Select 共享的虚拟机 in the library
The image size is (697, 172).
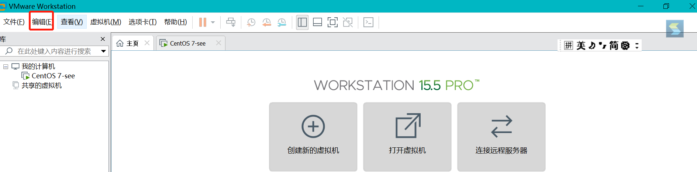(x=41, y=86)
